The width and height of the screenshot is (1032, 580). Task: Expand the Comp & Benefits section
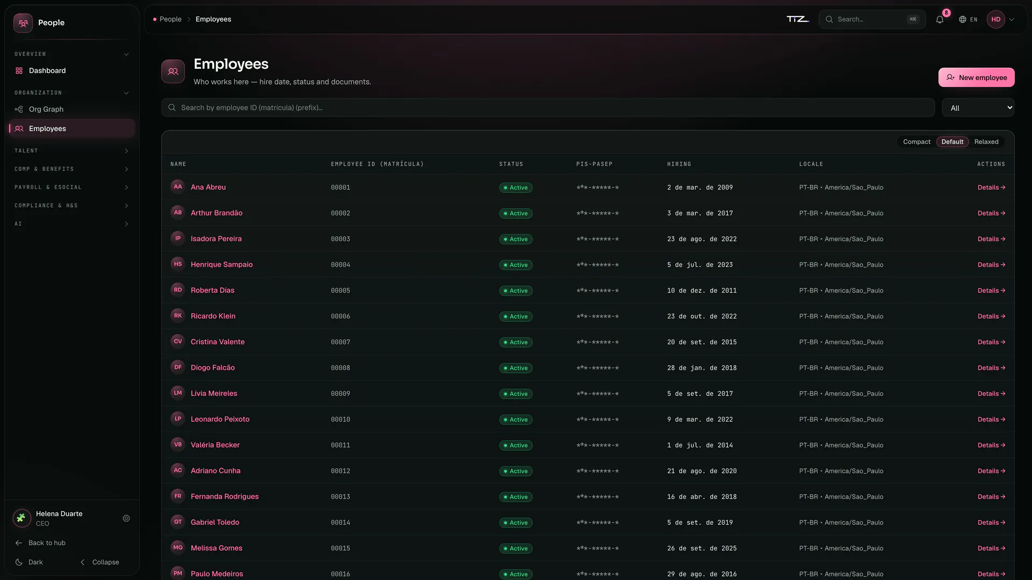tap(71, 169)
